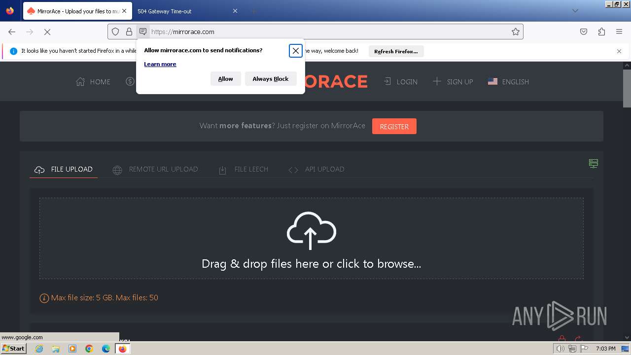Choose Always Block for notifications
The width and height of the screenshot is (631, 355).
271,79
